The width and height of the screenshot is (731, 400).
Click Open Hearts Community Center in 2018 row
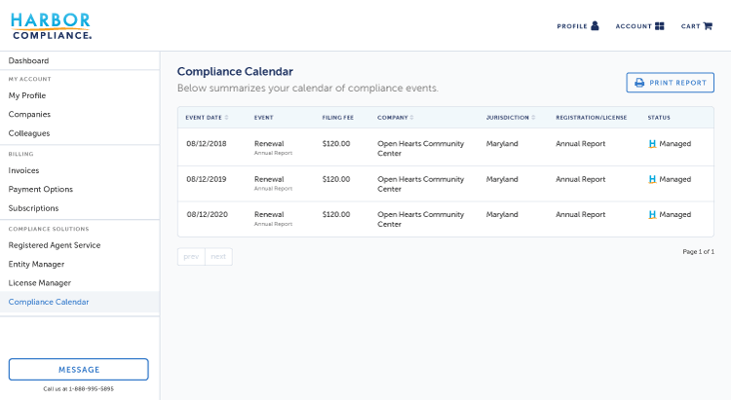[x=420, y=148]
